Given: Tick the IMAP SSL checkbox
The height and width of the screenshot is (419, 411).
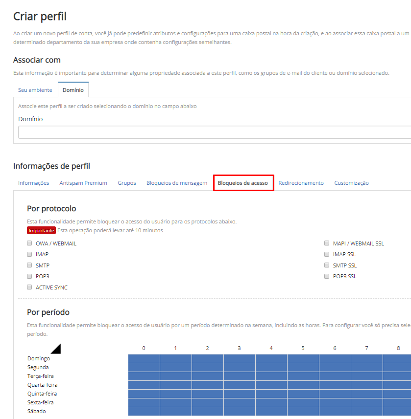Looking at the screenshot, I should pyautogui.click(x=327, y=254).
